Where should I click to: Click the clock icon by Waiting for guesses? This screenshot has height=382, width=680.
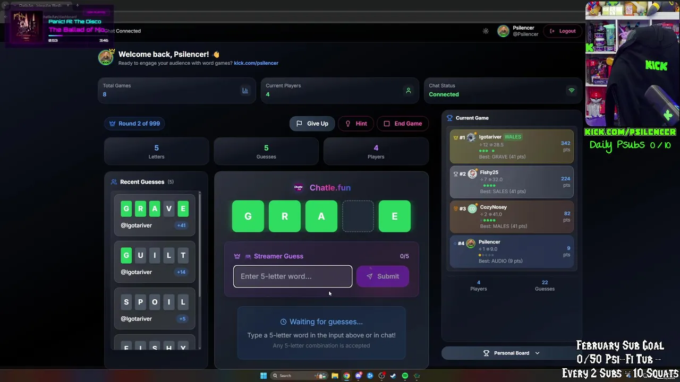pos(283,322)
